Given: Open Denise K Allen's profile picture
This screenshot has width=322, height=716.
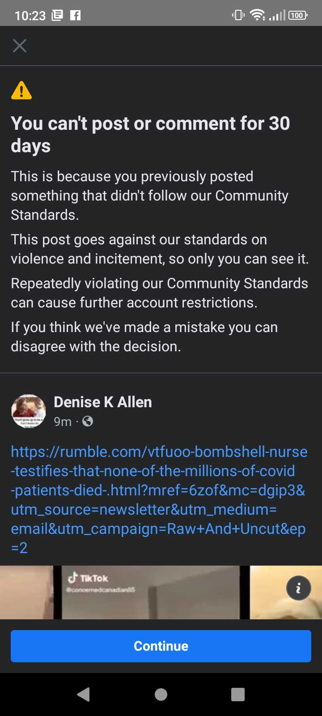Looking at the screenshot, I should [x=29, y=411].
